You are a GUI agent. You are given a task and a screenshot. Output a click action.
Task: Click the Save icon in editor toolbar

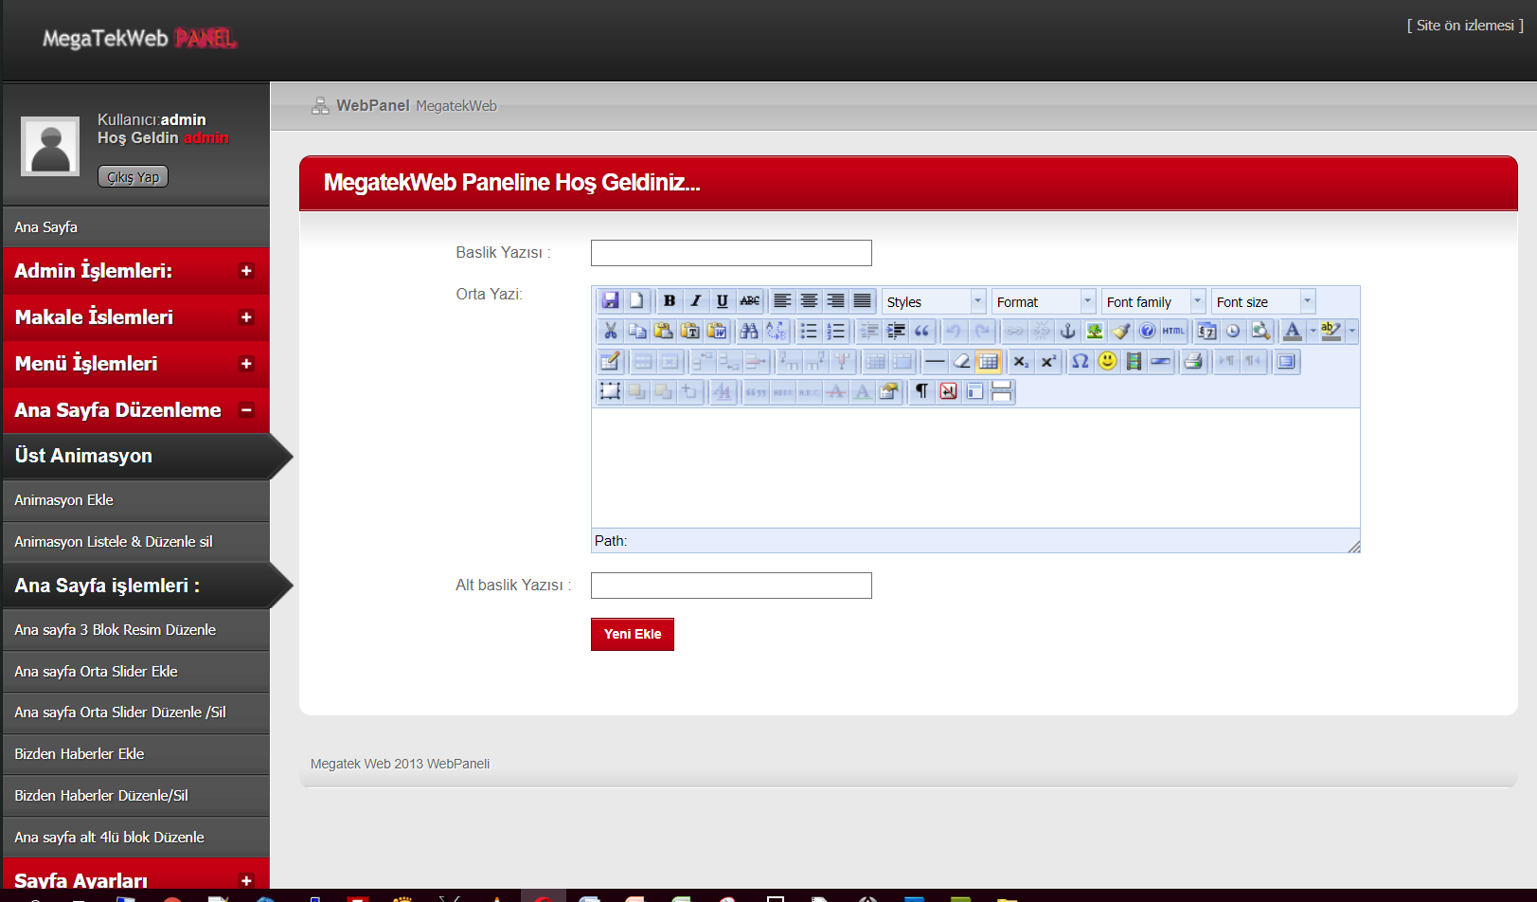coord(610,301)
